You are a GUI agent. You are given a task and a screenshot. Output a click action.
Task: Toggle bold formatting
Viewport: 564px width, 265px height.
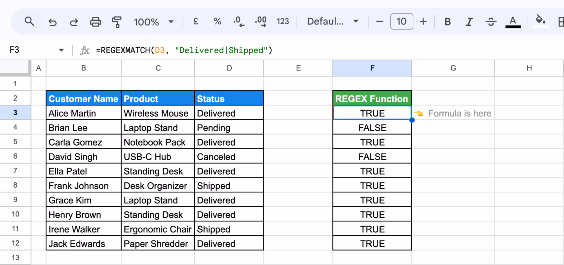click(447, 22)
